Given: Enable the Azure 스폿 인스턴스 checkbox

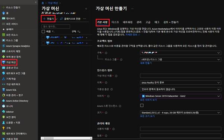Looking at the screenshot, I should point(142,105).
